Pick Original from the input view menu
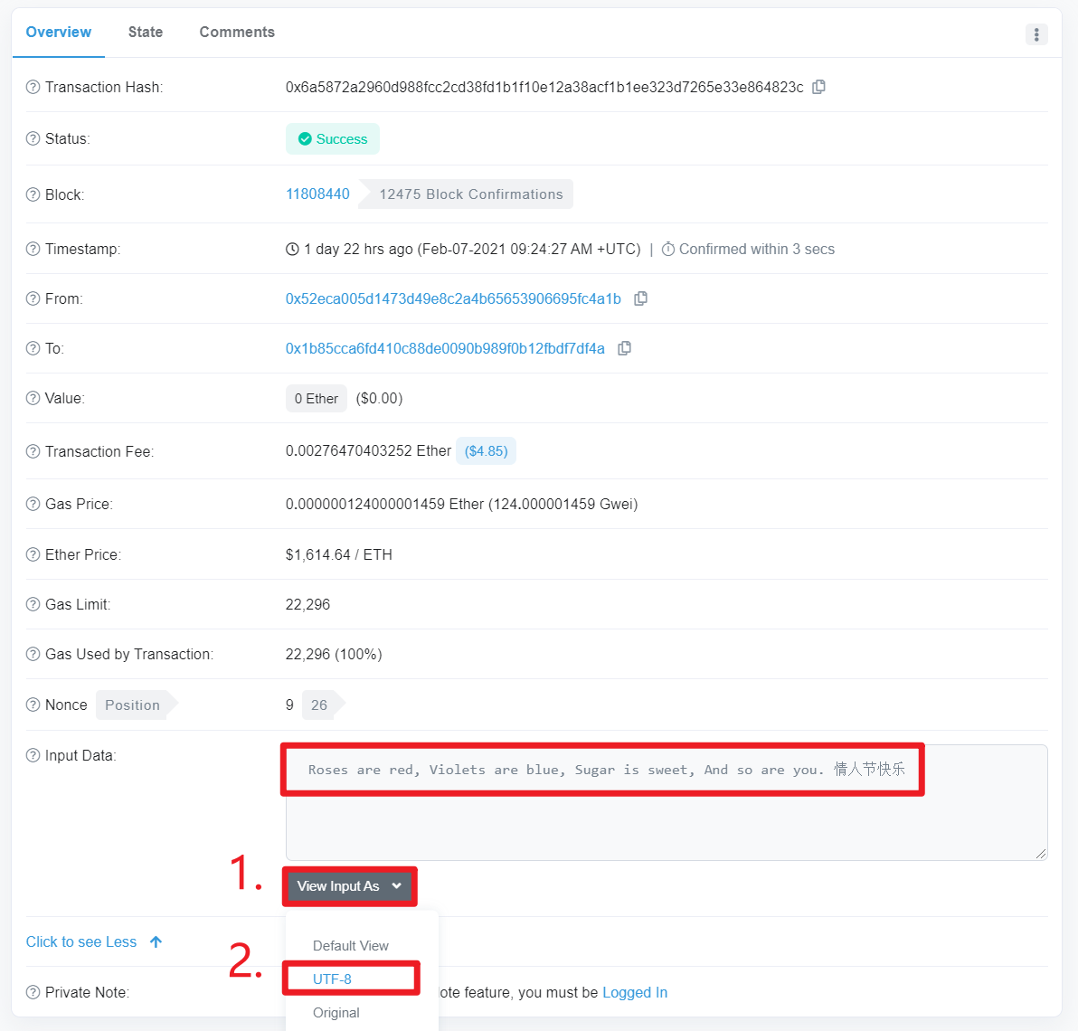The width and height of the screenshot is (1078, 1031). [336, 1012]
